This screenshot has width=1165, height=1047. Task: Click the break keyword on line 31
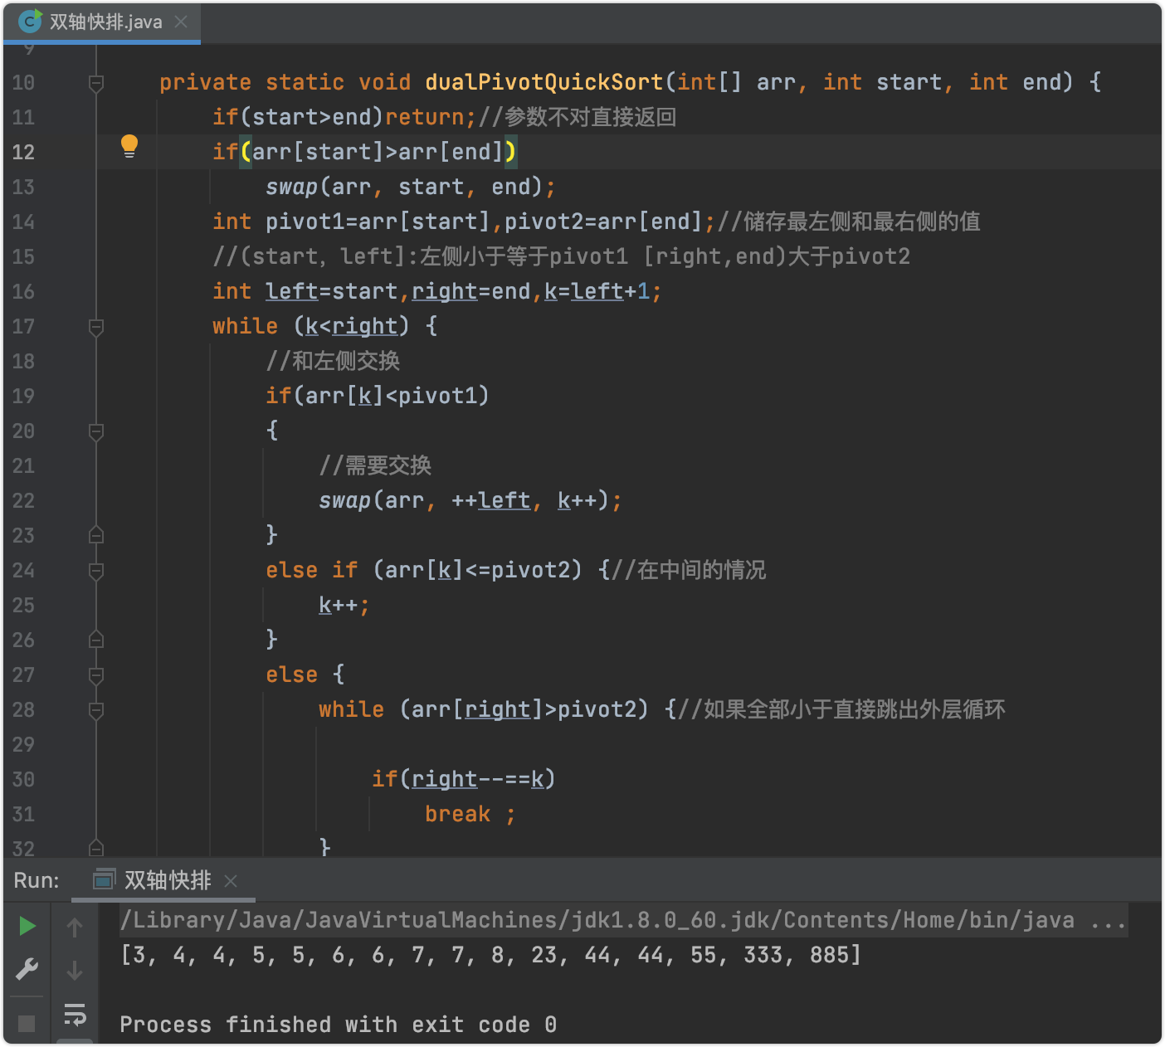pos(457,814)
